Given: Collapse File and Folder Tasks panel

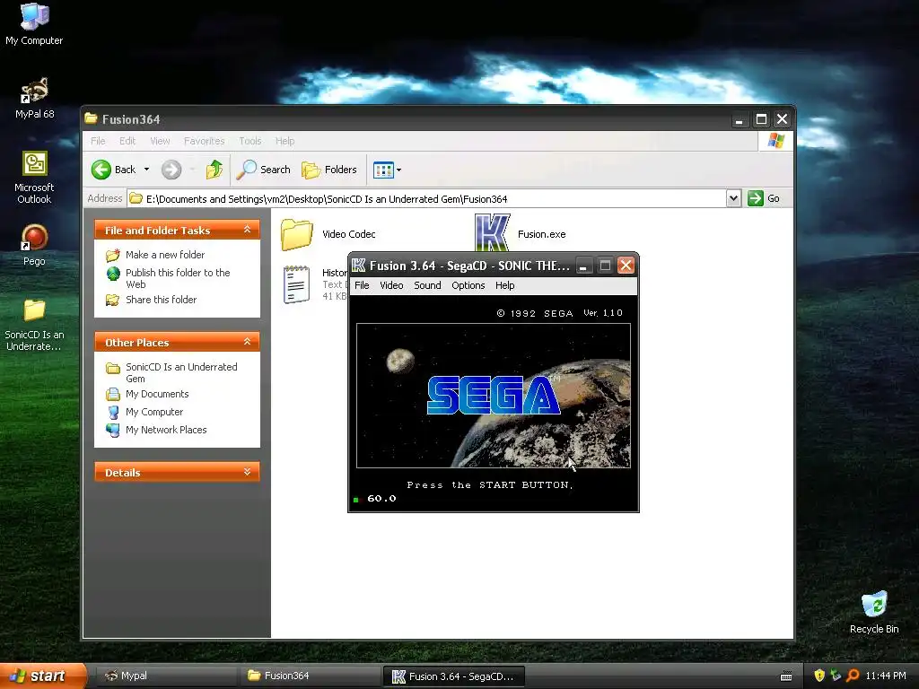Looking at the screenshot, I should pyautogui.click(x=247, y=230).
